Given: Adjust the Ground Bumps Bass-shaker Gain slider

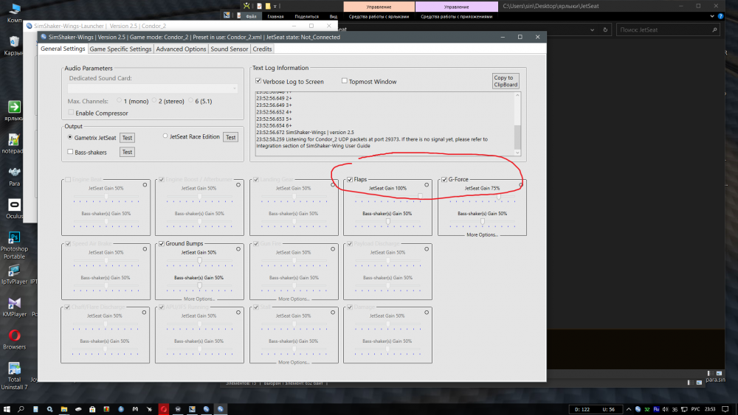Looking at the screenshot, I should coord(199,286).
